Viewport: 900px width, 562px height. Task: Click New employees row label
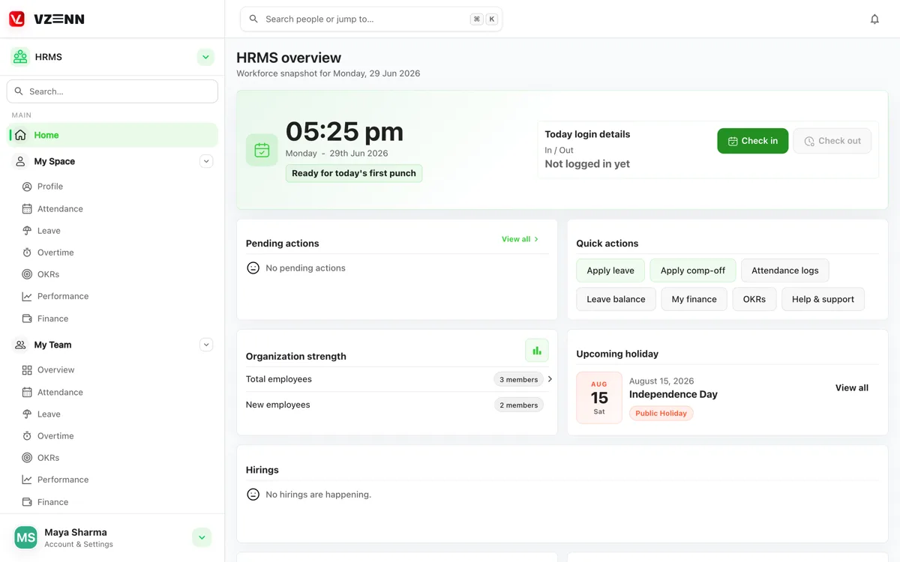tap(277, 405)
